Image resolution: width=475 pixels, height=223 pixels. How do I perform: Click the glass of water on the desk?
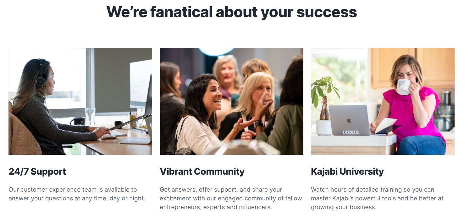coord(90,117)
